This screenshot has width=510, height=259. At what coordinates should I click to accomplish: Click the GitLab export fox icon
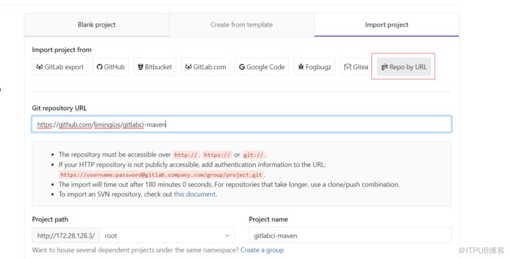coord(40,67)
